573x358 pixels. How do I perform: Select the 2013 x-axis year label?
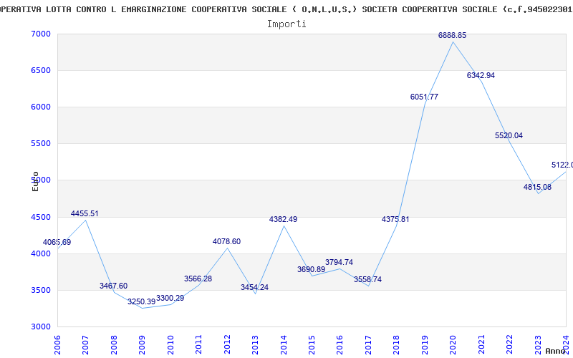256,345
